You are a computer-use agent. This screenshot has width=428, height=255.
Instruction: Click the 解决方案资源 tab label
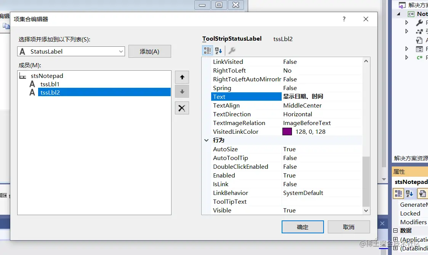411,158
